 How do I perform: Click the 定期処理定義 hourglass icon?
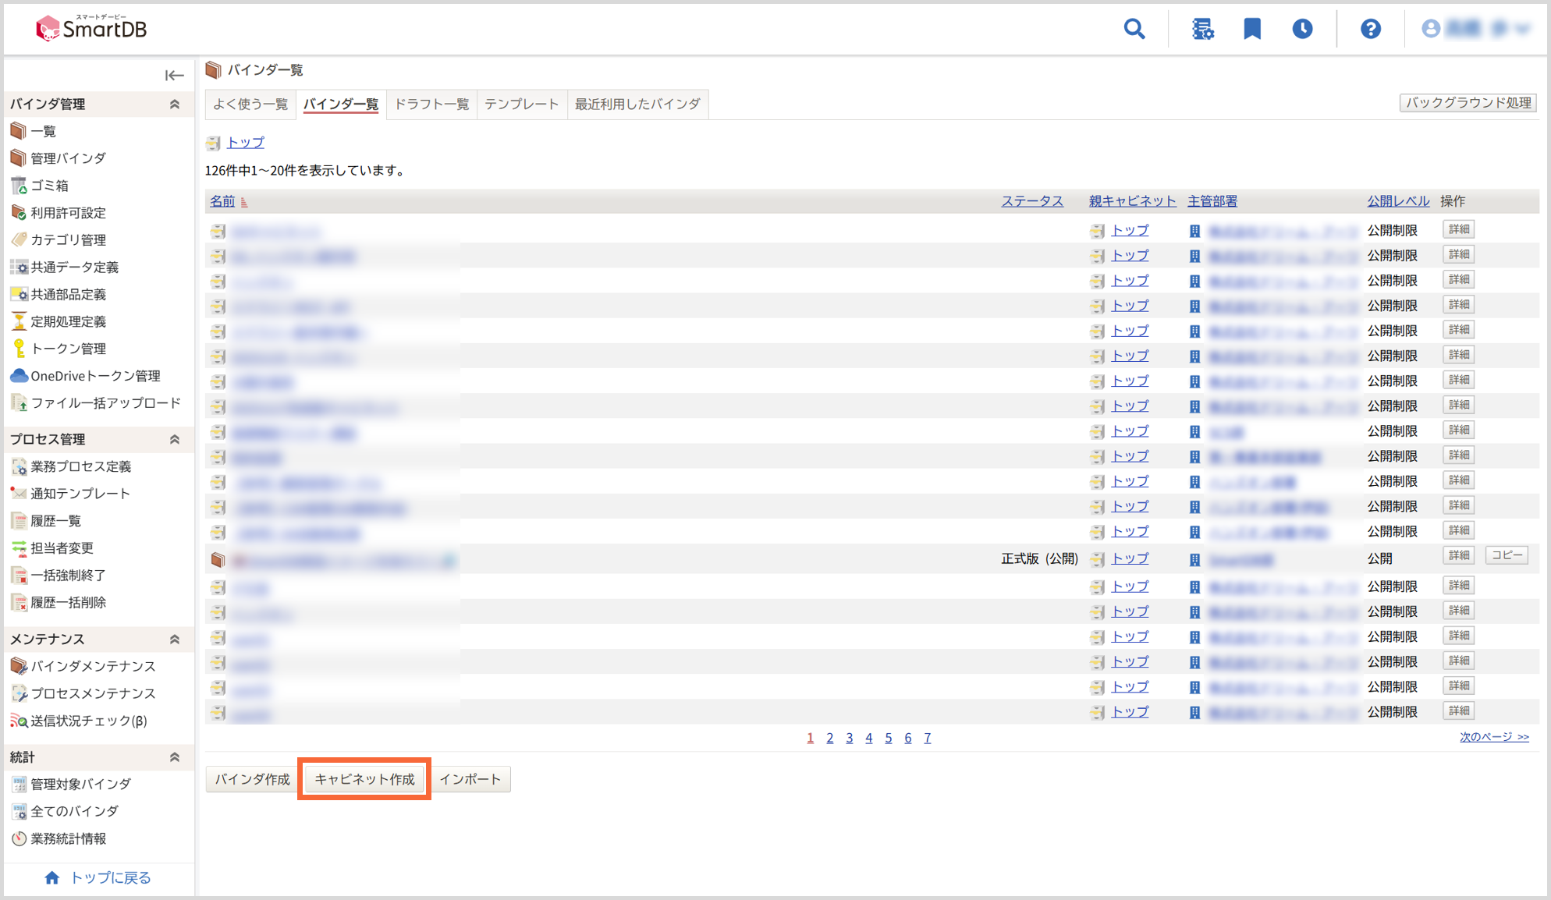(19, 321)
